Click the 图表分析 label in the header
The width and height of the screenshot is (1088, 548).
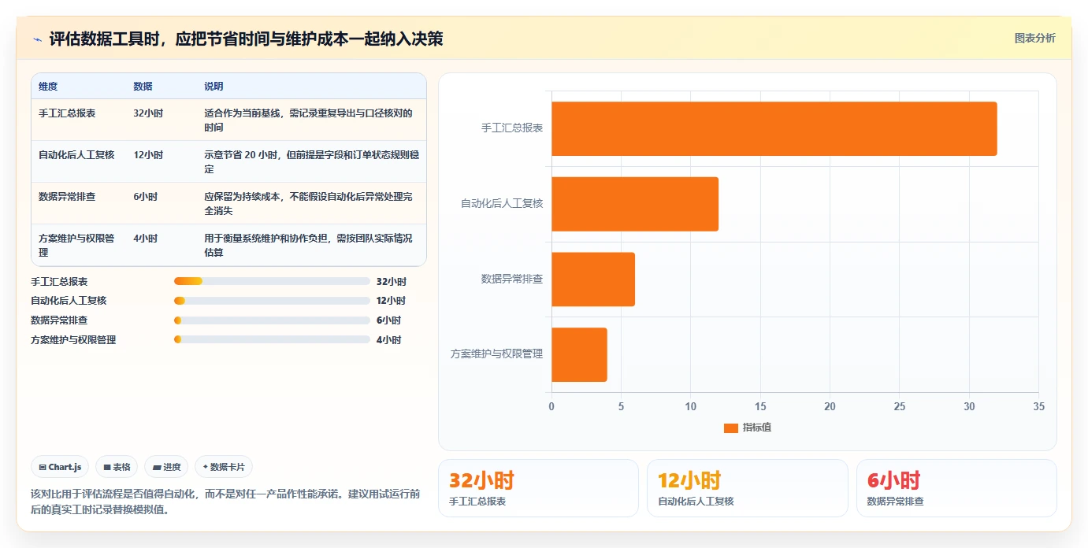(1034, 39)
